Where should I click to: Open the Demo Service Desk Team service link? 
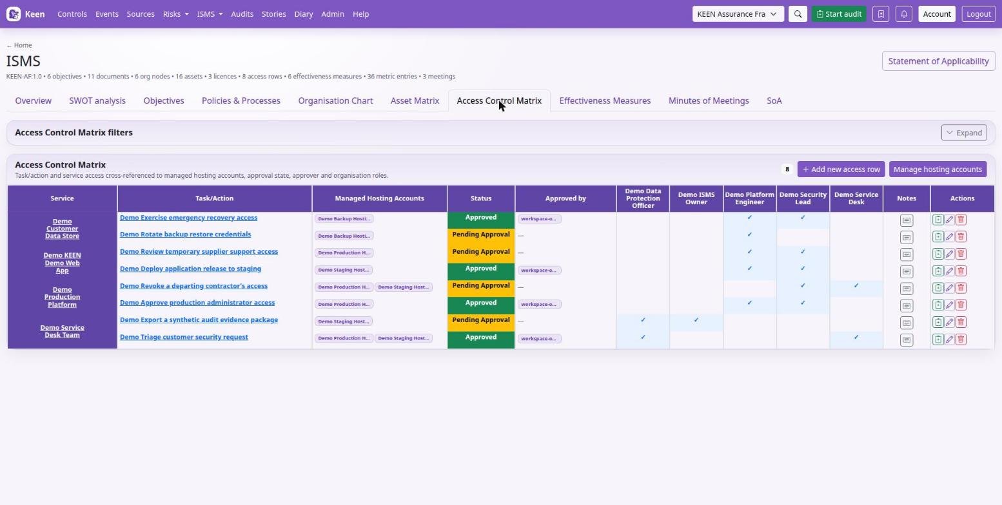tap(62, 332)
